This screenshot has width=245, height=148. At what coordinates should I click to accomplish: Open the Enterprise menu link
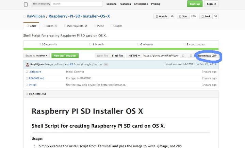141,4
